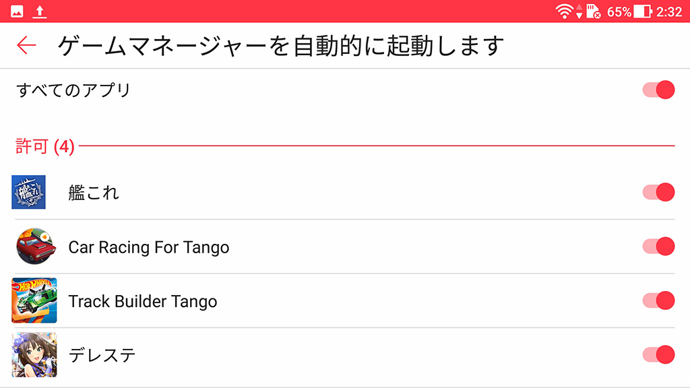
Task: Tap the clock showing 2:32
Action: (x=669, y=11)
